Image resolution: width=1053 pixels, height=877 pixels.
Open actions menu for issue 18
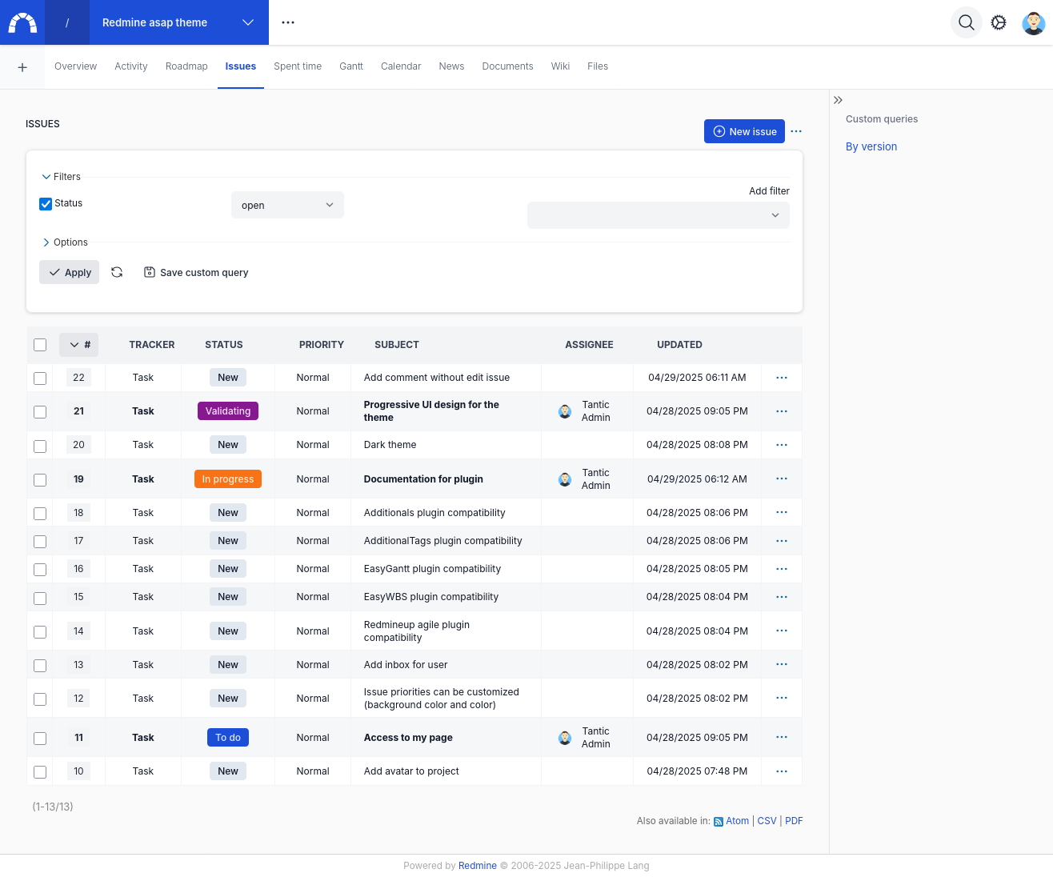(x=782, y=512)
